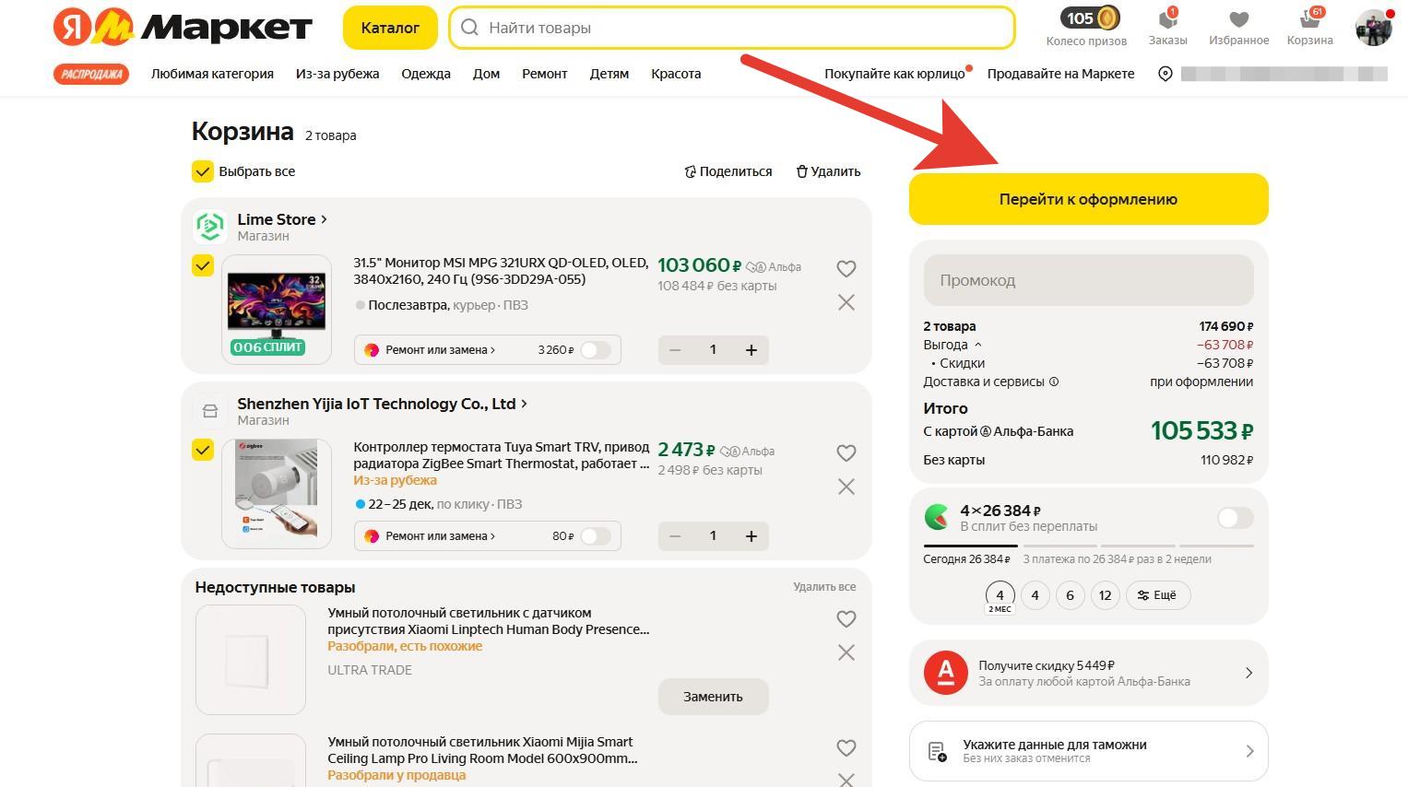Image resolution: width=1408 pixels, height=787 pixels.
Task: Open the Ремонт category
Action: point(544,74)
